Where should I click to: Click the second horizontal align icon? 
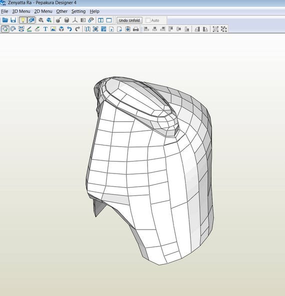tap(154, 29)
